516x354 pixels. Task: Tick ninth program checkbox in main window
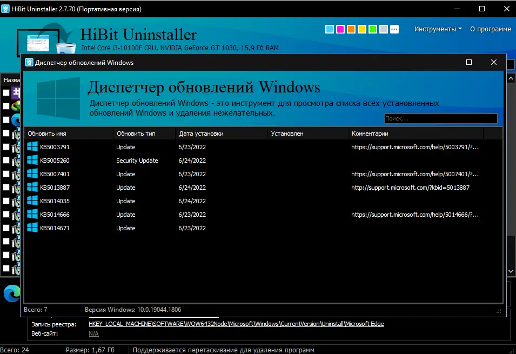6,201
